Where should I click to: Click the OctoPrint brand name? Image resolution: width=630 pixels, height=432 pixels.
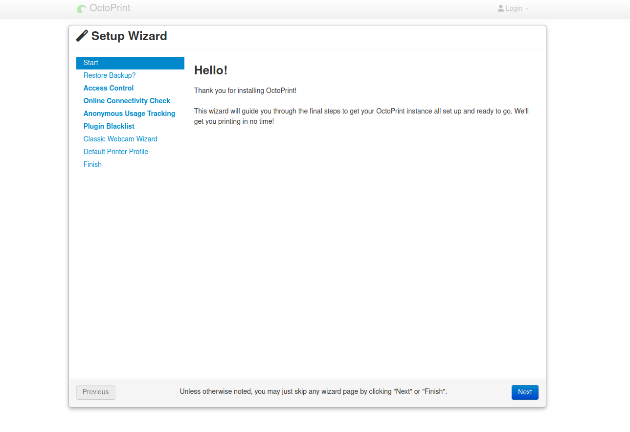coord(110,8)
